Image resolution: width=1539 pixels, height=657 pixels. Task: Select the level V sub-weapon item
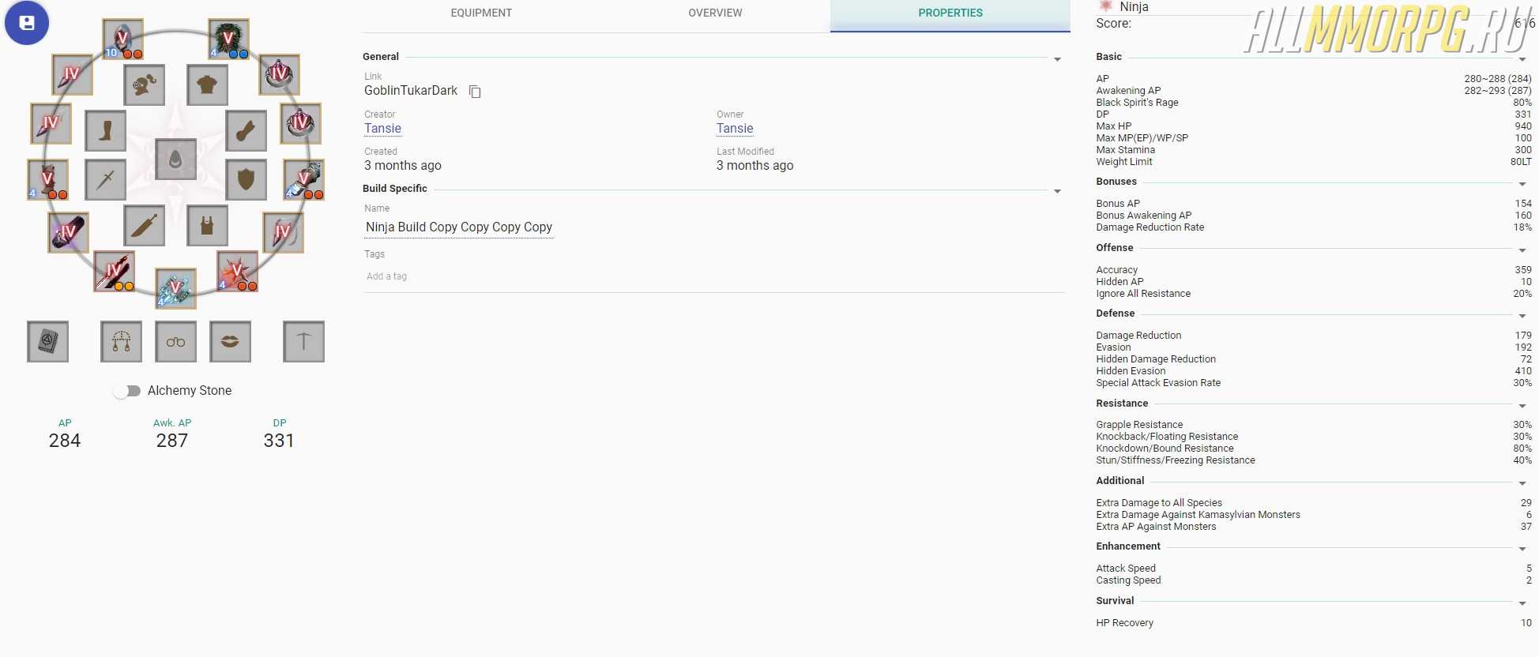(x=237, y=271)
